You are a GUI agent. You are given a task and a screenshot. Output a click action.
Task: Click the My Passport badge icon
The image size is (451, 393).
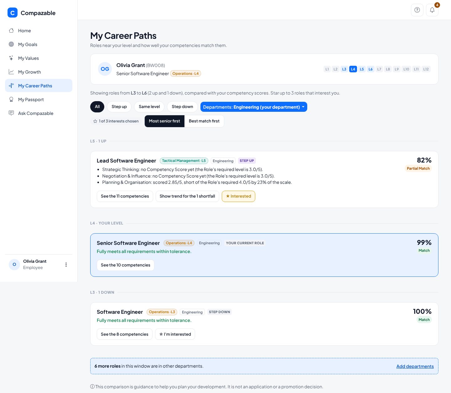click(x=11, y=99)
